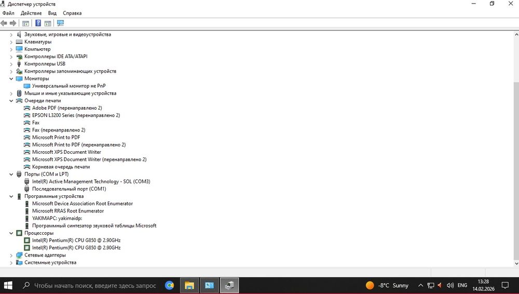
Task: Click the show/hide console tree toolbar icon
Action: pos(25,23)
